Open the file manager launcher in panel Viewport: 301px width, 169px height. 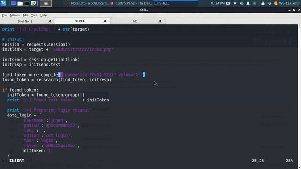coord(20,3)
